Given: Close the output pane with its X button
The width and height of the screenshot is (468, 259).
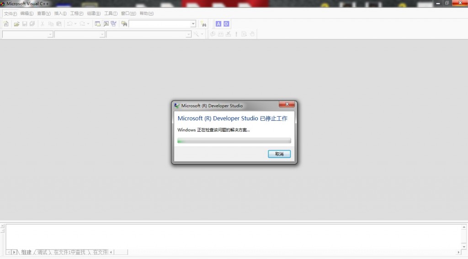Looking at the screenshot, I should point(2,226).
